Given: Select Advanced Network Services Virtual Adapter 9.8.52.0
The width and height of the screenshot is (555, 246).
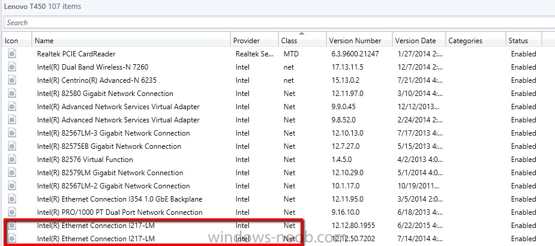Looking at the screenshot, I should pyautogui.click(x=277, y=119).
